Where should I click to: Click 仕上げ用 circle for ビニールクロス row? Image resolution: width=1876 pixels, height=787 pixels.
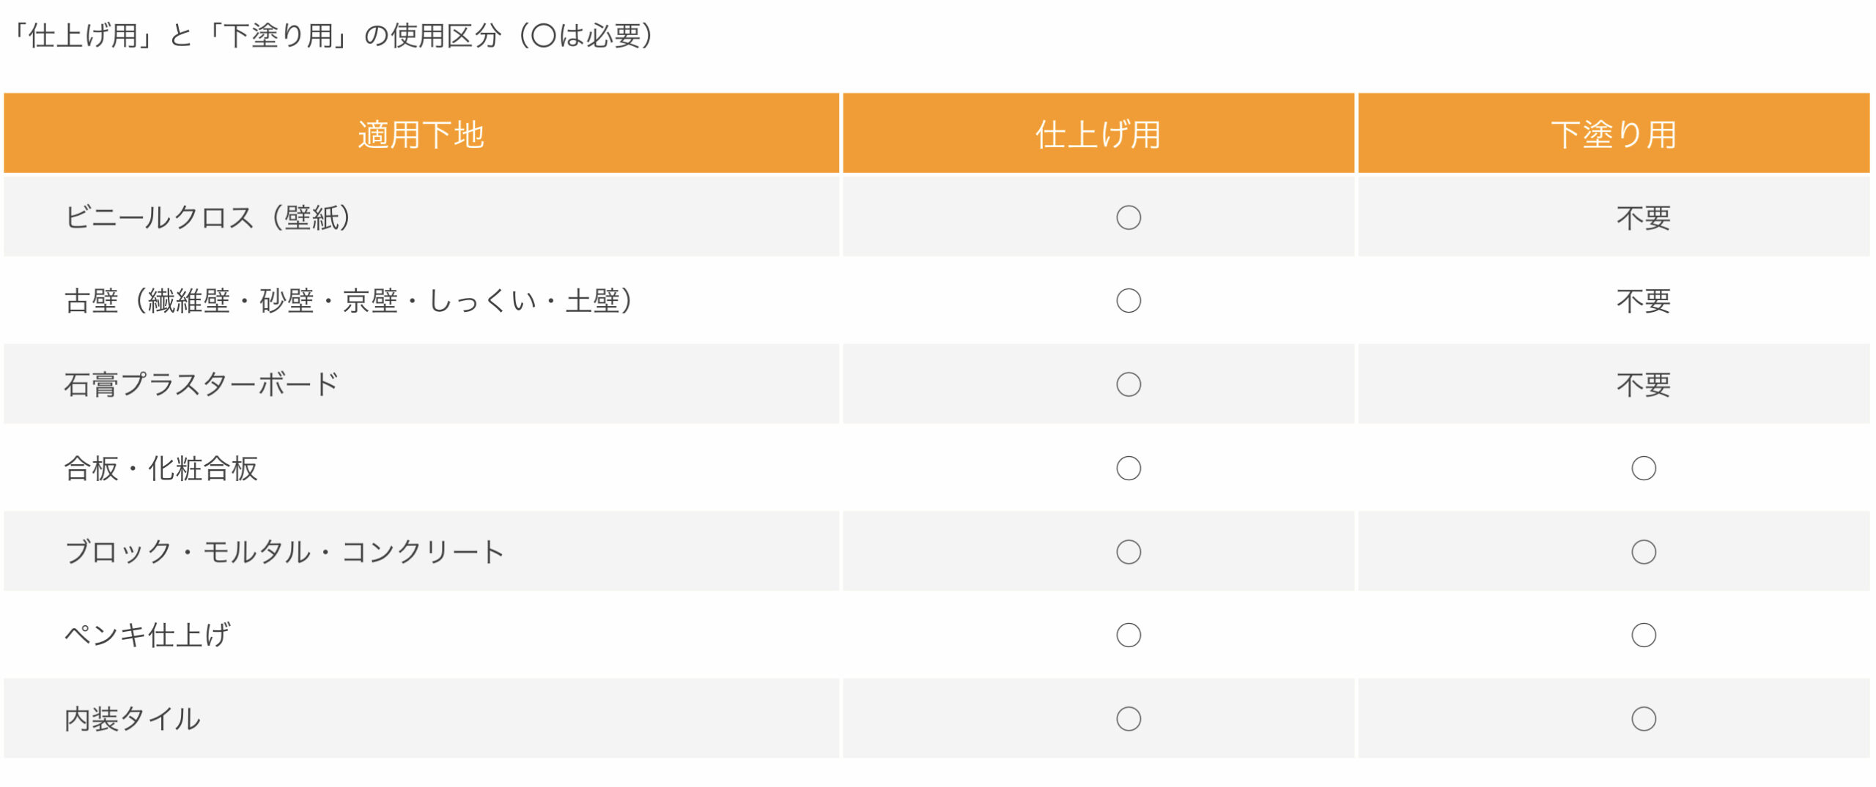coord(1129,217)
